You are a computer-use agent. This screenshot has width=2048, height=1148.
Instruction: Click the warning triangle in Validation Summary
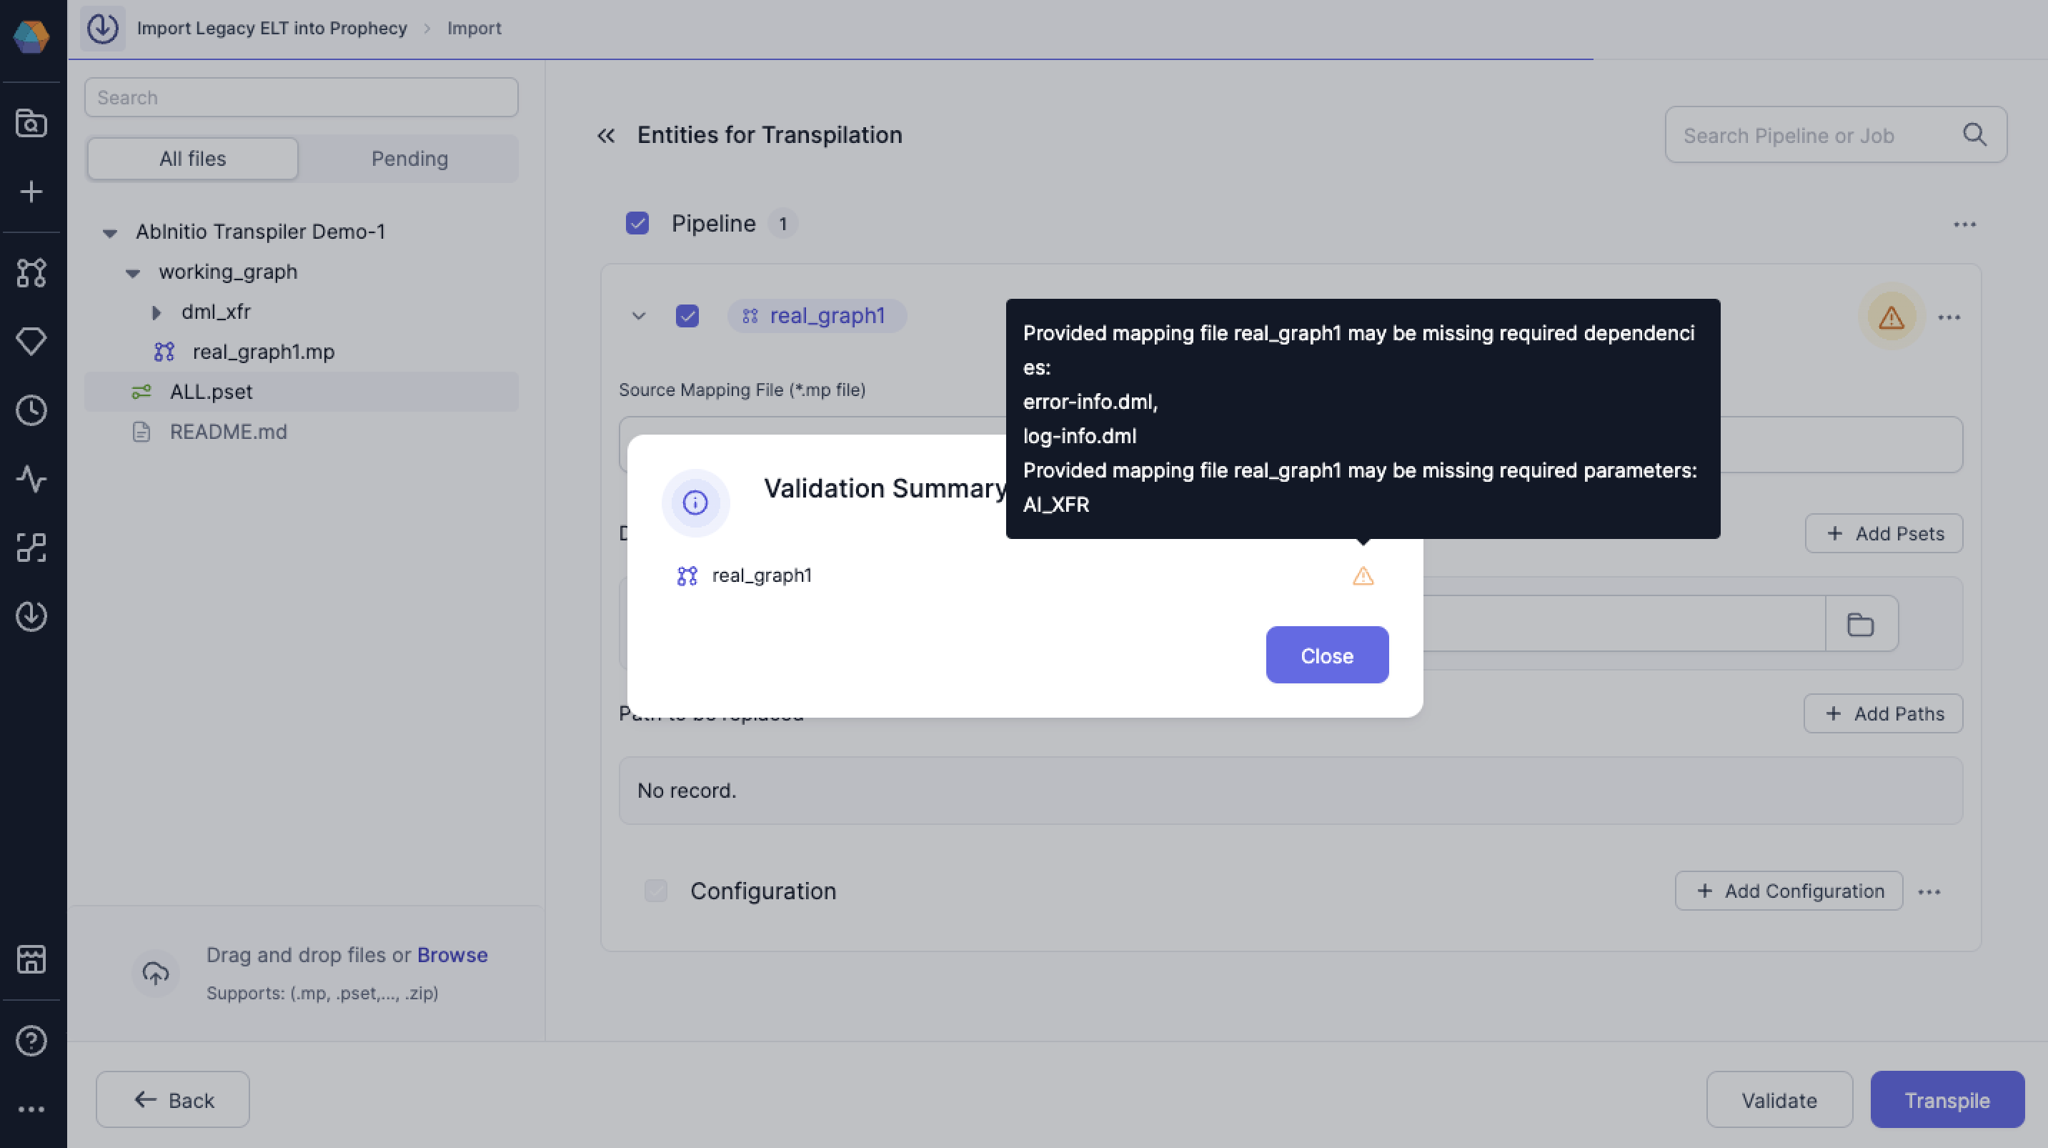coord(1363,576)
